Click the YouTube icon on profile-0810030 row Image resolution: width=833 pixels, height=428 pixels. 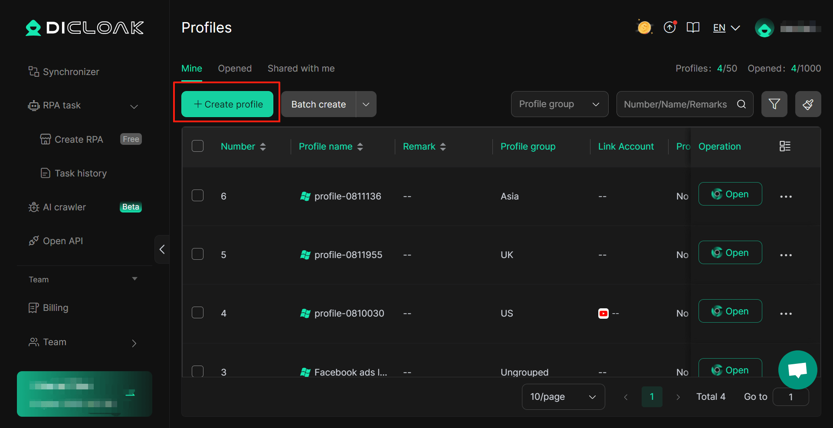click(603, 313)
